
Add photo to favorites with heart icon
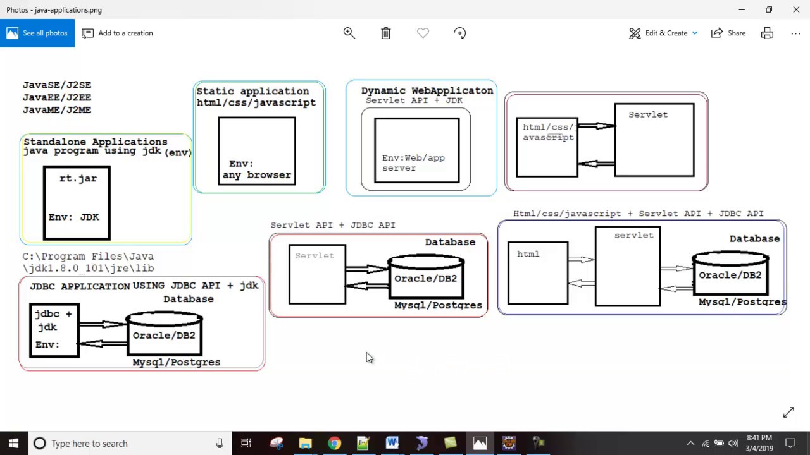coord(423,33)
